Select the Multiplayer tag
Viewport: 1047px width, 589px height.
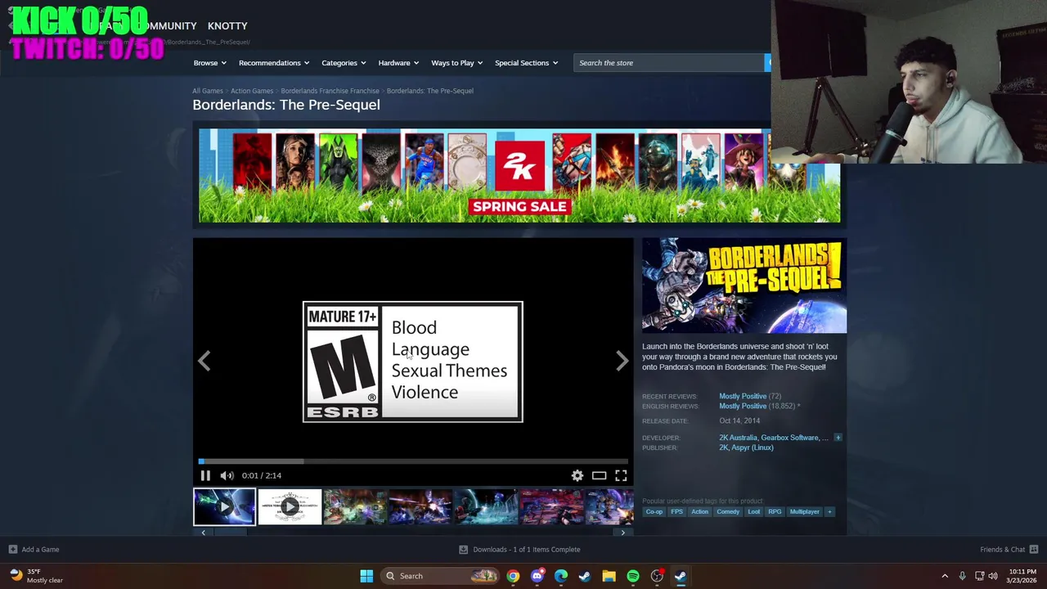click(804, 512)
